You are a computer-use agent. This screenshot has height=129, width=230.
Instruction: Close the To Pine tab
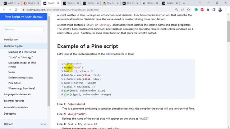[x=98, y=3]
